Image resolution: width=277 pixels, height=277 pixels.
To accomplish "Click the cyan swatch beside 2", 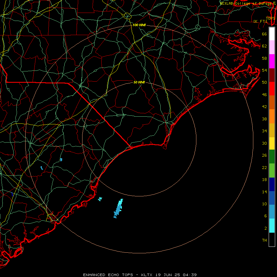I will (272, 226).
